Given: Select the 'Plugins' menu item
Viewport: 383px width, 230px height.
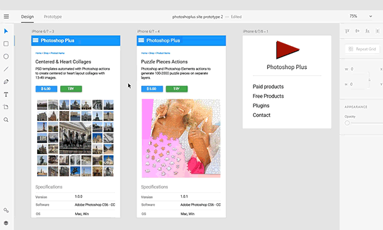Looking at the screenshot, I should point(261,105).
